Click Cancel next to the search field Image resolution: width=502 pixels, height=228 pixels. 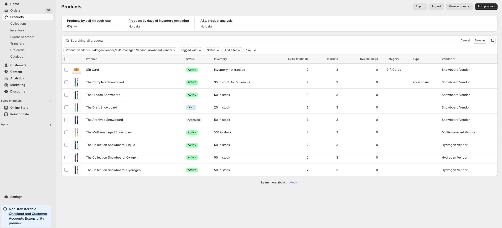pyautogui.click(x=465, y=41)
